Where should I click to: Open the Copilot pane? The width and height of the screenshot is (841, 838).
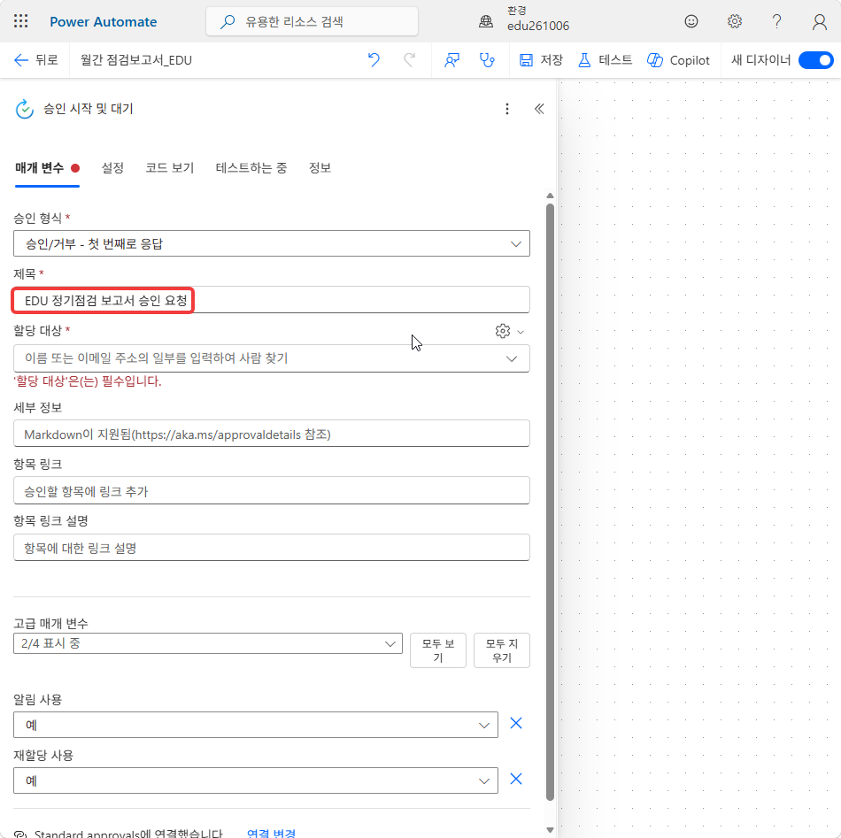tap(678, 60)
